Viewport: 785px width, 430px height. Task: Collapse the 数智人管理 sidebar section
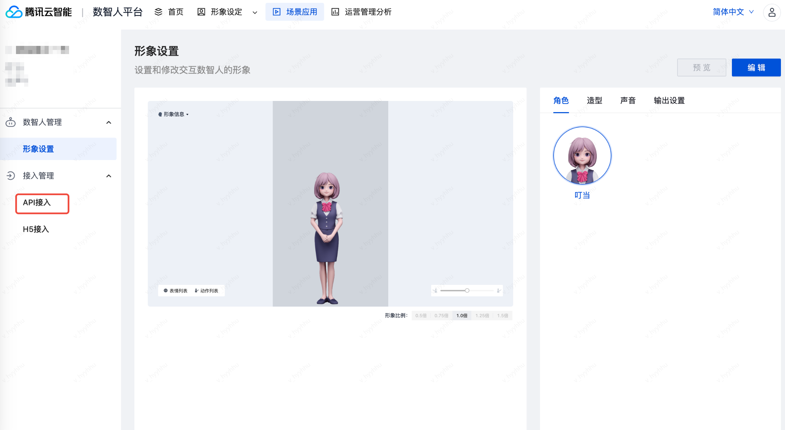click(x=109, y=122)
